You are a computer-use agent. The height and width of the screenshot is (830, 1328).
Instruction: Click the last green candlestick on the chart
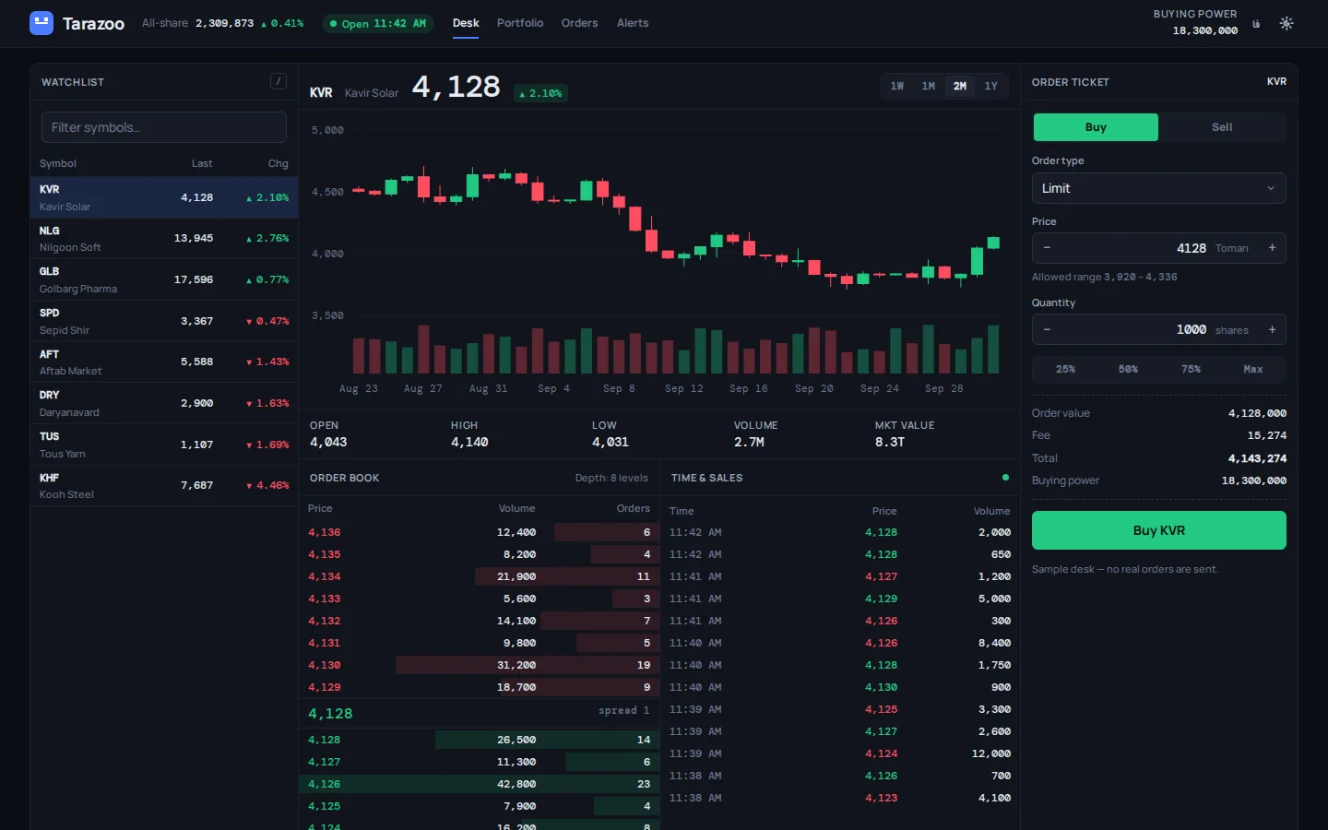993,243
